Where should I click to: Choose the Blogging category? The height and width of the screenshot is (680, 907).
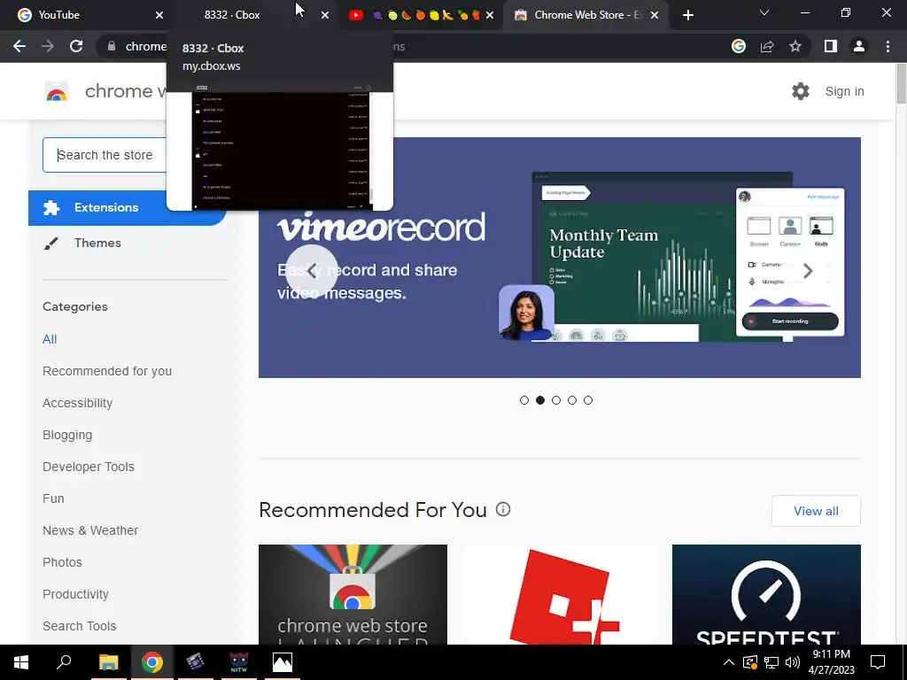point(67,435)
